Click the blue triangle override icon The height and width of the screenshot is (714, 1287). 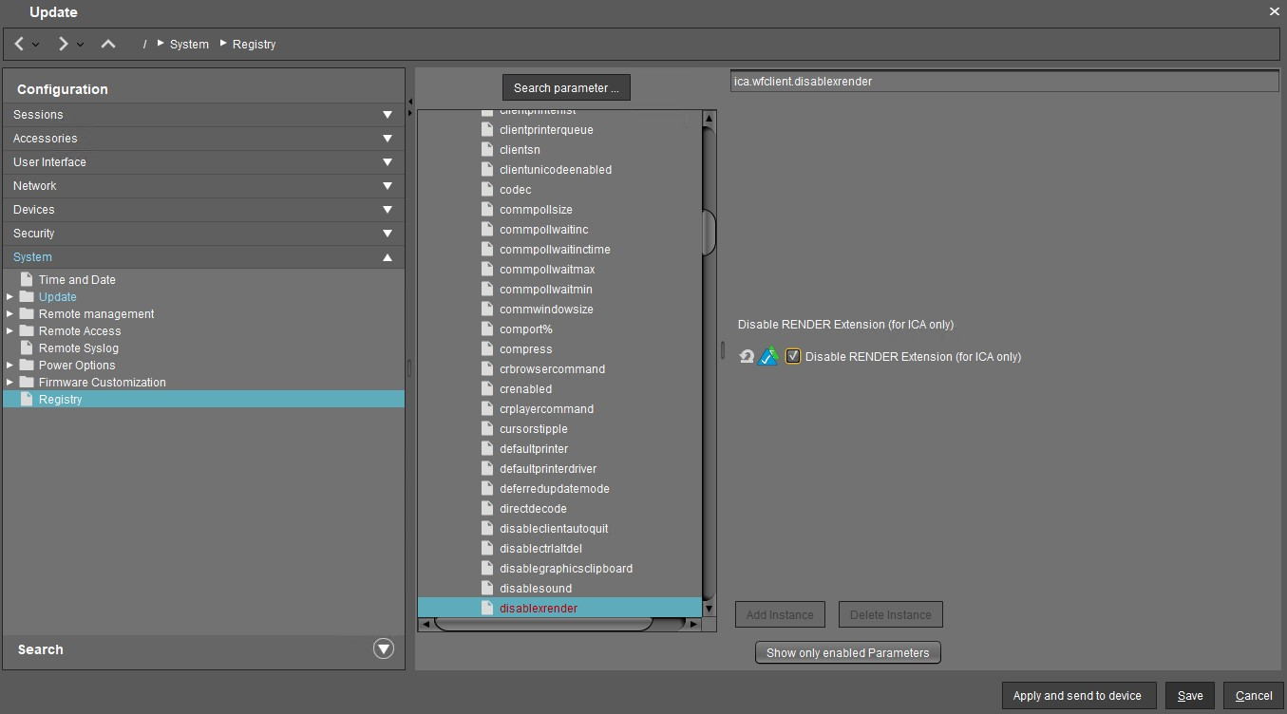[x=769, y=357]
